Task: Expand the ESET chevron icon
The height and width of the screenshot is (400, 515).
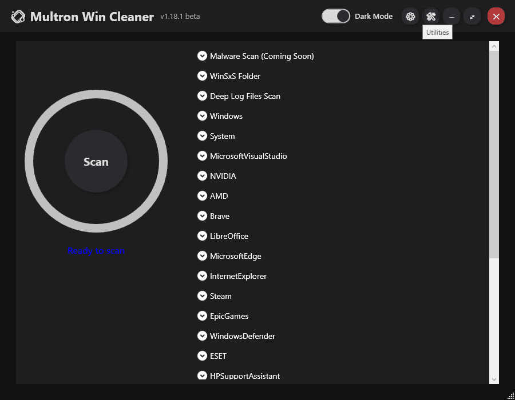Action: click(x=202, y=356)
